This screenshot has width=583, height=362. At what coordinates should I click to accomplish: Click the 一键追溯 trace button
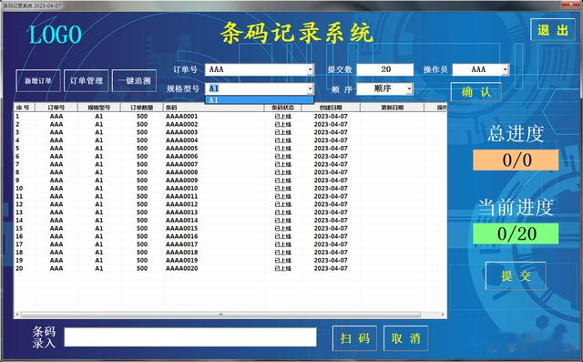[134, 80]
